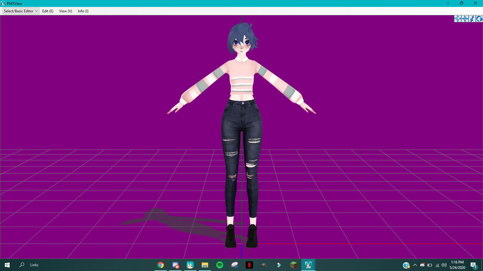This screenshot has height=271, width=483.
Task: Open File Explorer from the taskbar
Action: pyautogui.click(x=205, y=265)
